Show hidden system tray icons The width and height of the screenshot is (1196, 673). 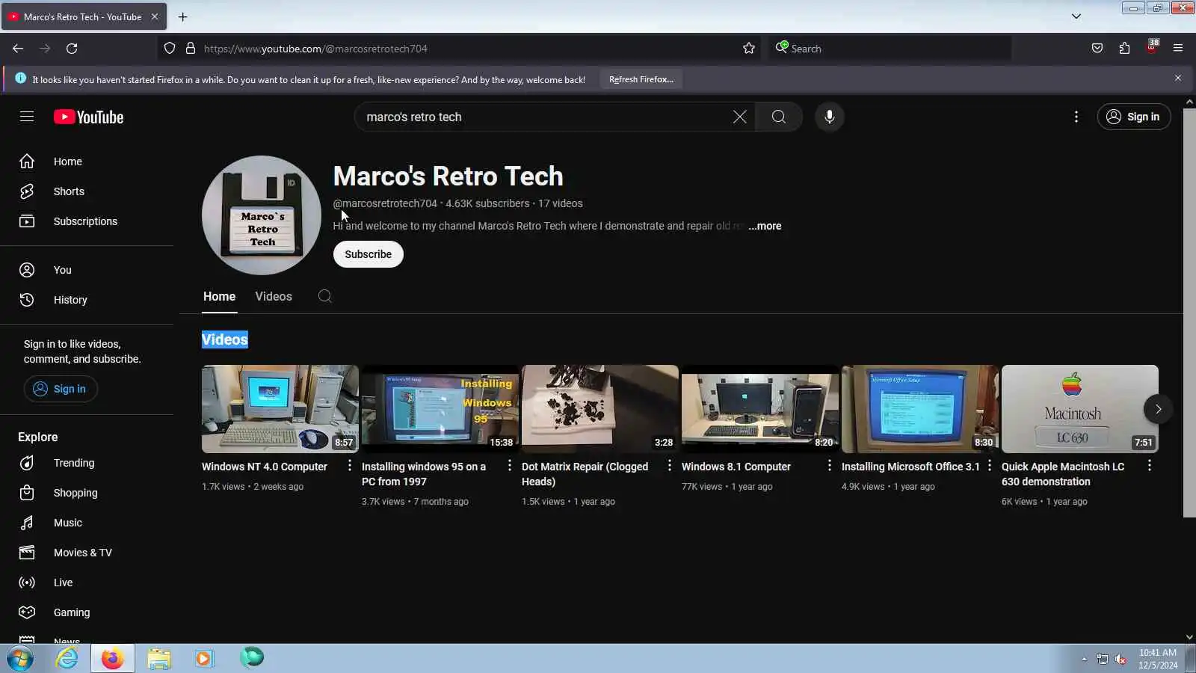(1084, 659)
